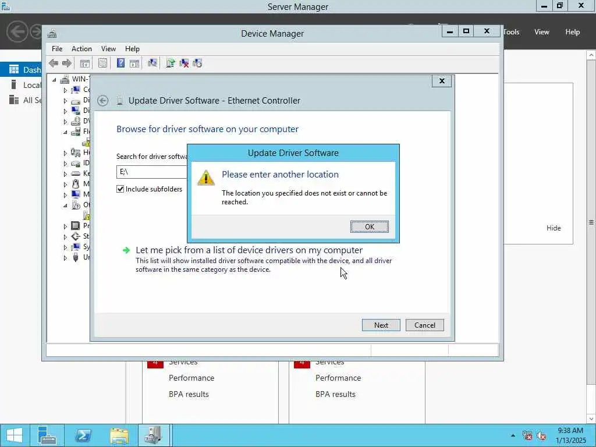This screenshot has height=447, width=596.
Task: Expand Keyboards category arrow
Action: [x=65, y=173]
